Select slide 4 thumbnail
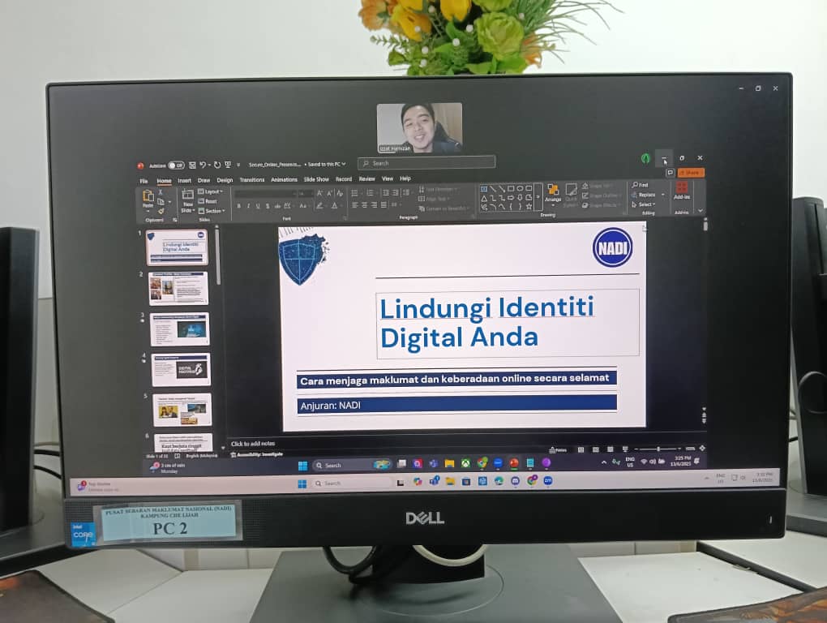Screen dimensions: 827x623 [x=180, y=369]
